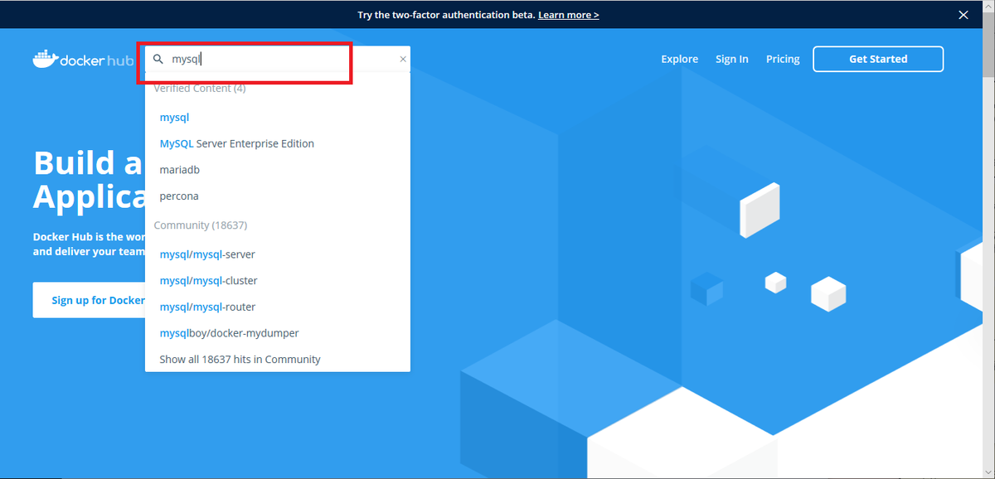The height and width of the screenshot is (479, 995).
Task: Open the Sign In page
Action: pos(732,59)
